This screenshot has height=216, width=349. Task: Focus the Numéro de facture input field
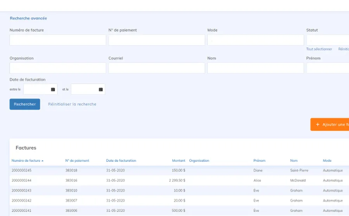(57, 40)
